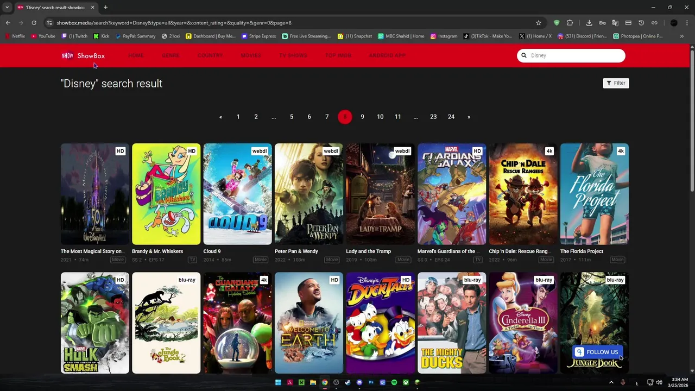This screenshot has height=391, width=695.
Task: Open page 9 of results
Action: click(x=362, y=117)
